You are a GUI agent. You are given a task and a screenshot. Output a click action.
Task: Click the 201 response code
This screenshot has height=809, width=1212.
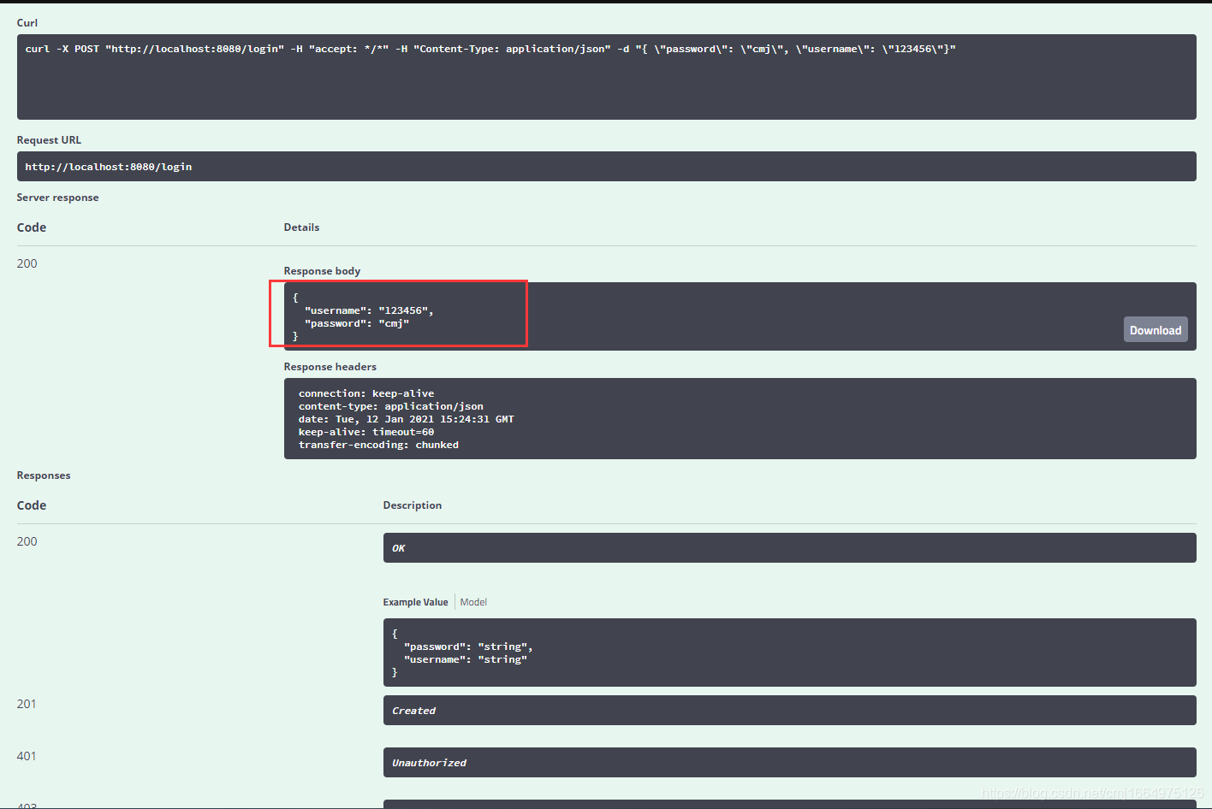[x=27, y=704]
